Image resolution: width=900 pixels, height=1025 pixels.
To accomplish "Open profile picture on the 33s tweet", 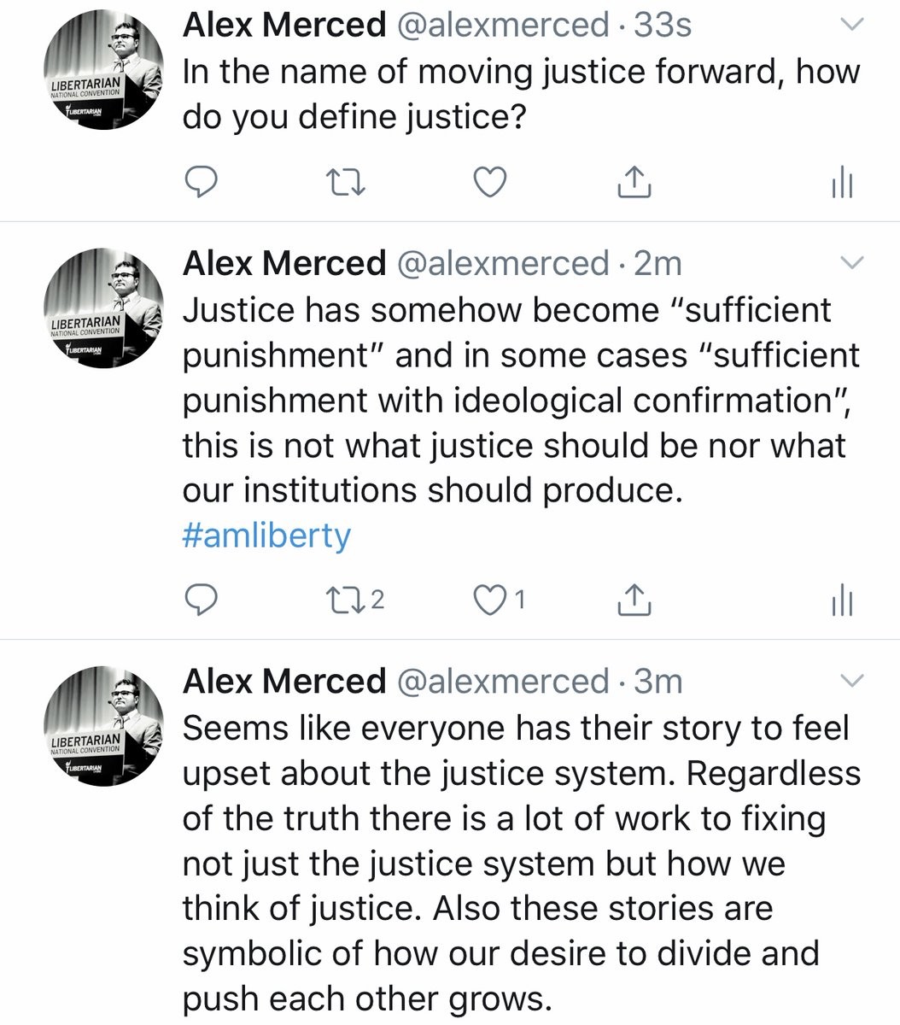I will tap(103, 70).
